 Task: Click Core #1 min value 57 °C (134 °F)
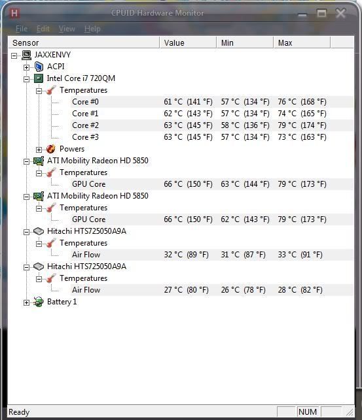point(245,114)
